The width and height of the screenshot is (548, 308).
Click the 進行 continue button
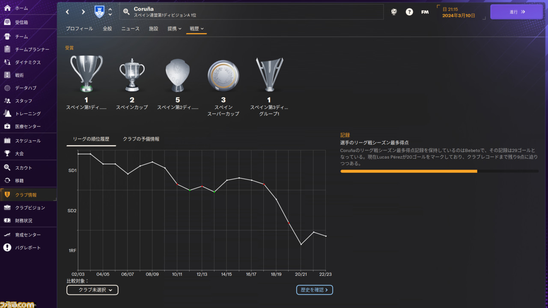pyautogui.click(x=516, y=12)
